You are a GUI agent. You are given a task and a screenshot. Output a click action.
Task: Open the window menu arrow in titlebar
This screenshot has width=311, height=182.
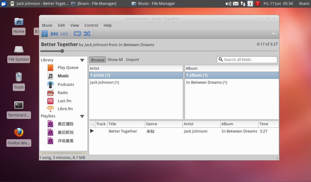pyautogui.click(x=43, y=19)
